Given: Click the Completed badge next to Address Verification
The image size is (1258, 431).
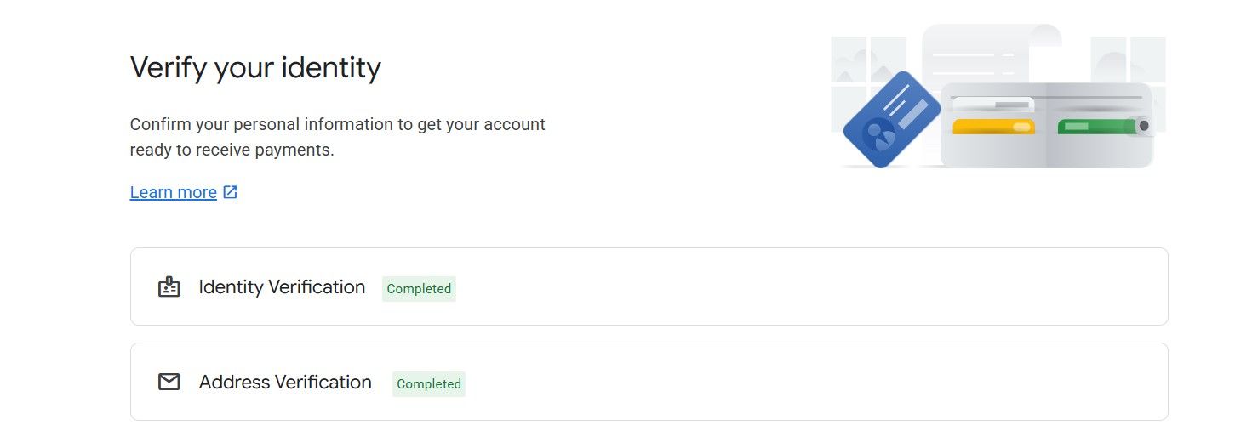Looking at the screenshot, I should 429,384.
